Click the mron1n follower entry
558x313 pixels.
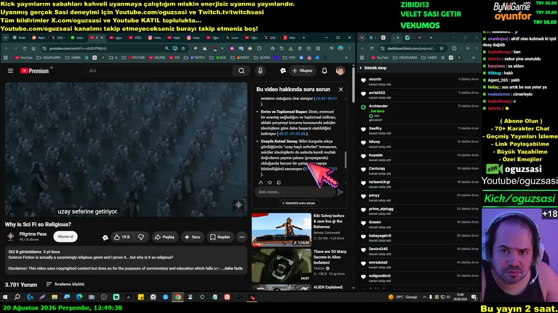(419, 81)
